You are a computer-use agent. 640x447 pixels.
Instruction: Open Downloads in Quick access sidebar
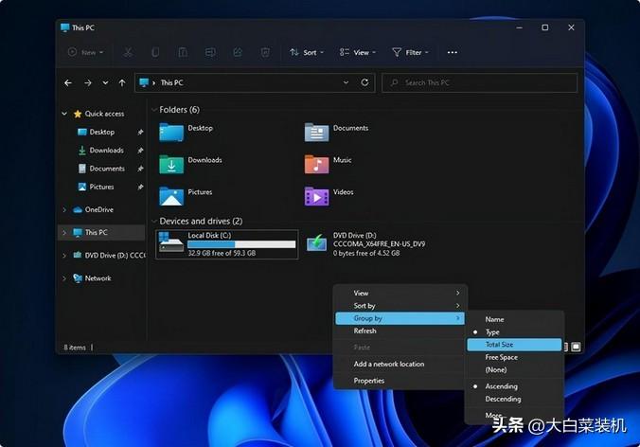tap(106, 151)
